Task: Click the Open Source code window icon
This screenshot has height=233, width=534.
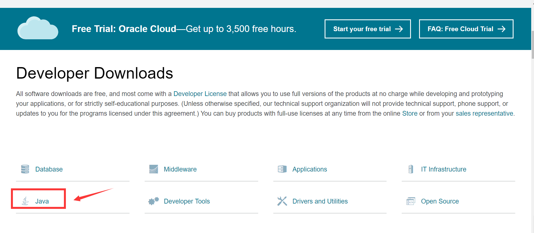Action: point(411,201)
